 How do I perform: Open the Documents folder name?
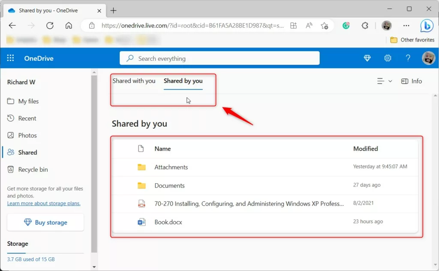point(169,185)
